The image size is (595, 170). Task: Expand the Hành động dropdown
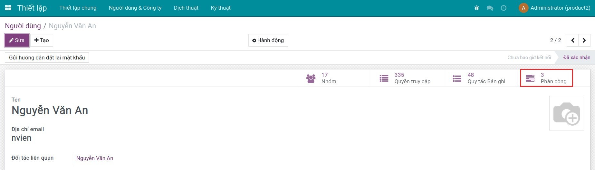[268, 40]
